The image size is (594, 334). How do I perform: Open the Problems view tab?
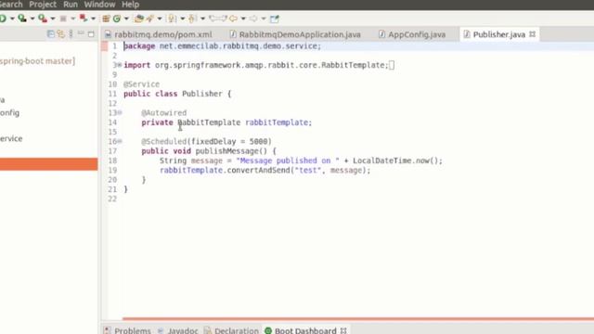click(x=127, y=330)
